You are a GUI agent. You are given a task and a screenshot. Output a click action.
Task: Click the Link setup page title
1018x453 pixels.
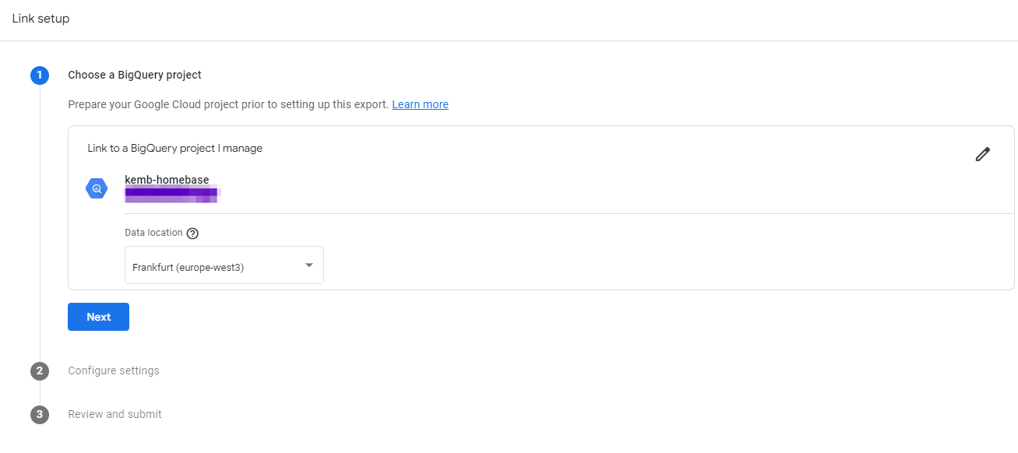tap(41, 19)
